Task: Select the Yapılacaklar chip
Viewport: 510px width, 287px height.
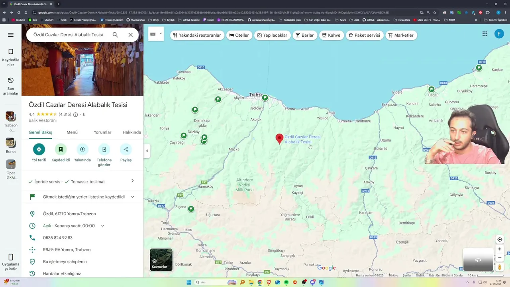Action: 272,35
